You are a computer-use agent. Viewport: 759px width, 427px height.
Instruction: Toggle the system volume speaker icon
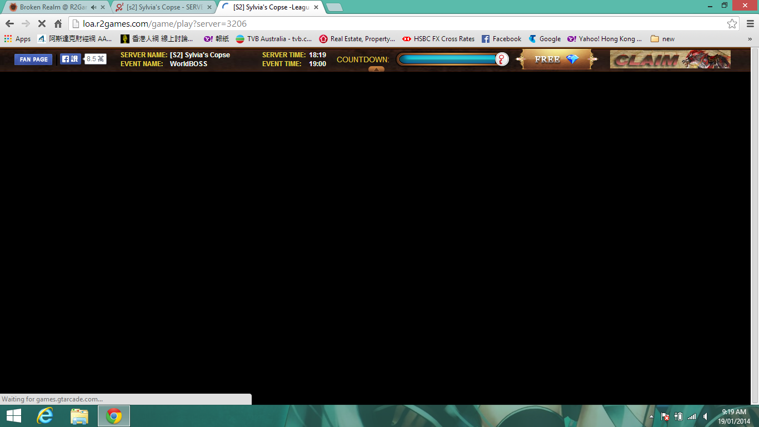705,416
